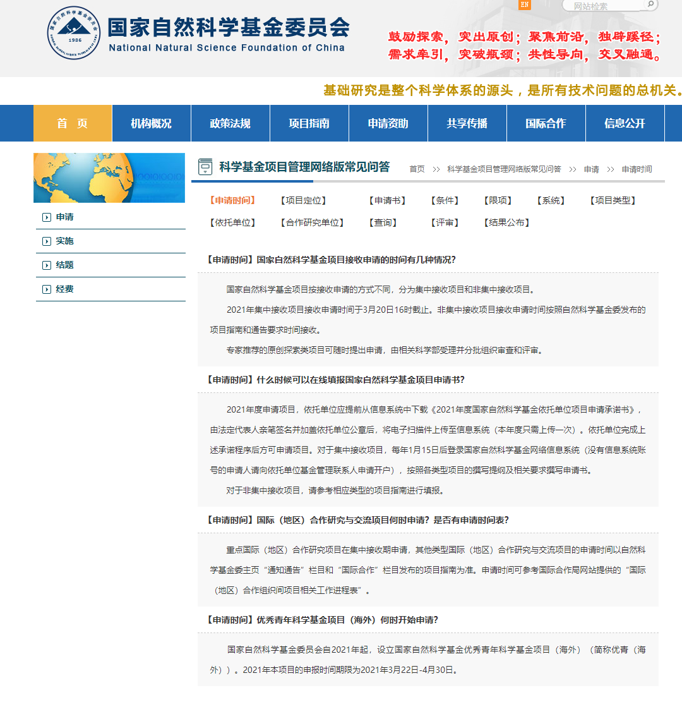This screenshot has width=682, height=714.
Task: Click the search magnifier icon
Action: pyautogui.click(x=650, y=4)
